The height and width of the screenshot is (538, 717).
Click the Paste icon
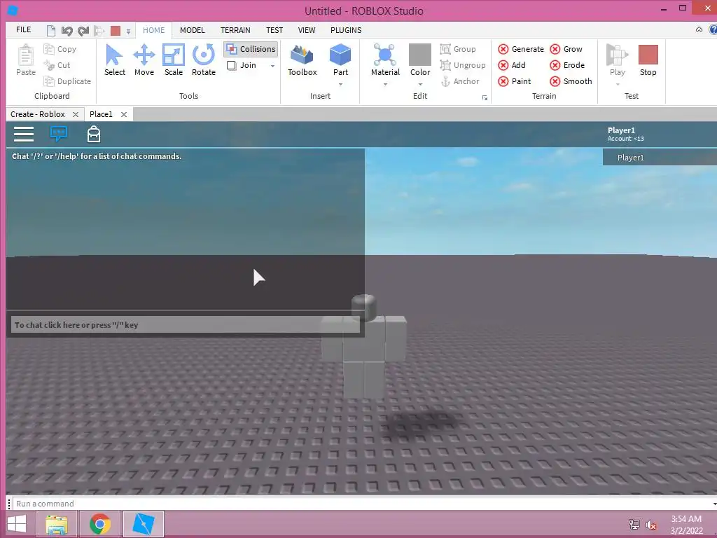(x=26, y=60)
